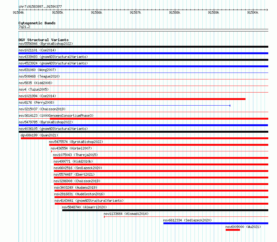Image resolution: width=277 pixels, height=242 pixels.
Task: Select the nsv1133664 (Alsmadi2014) label
Action: click(x=126, y=214)
